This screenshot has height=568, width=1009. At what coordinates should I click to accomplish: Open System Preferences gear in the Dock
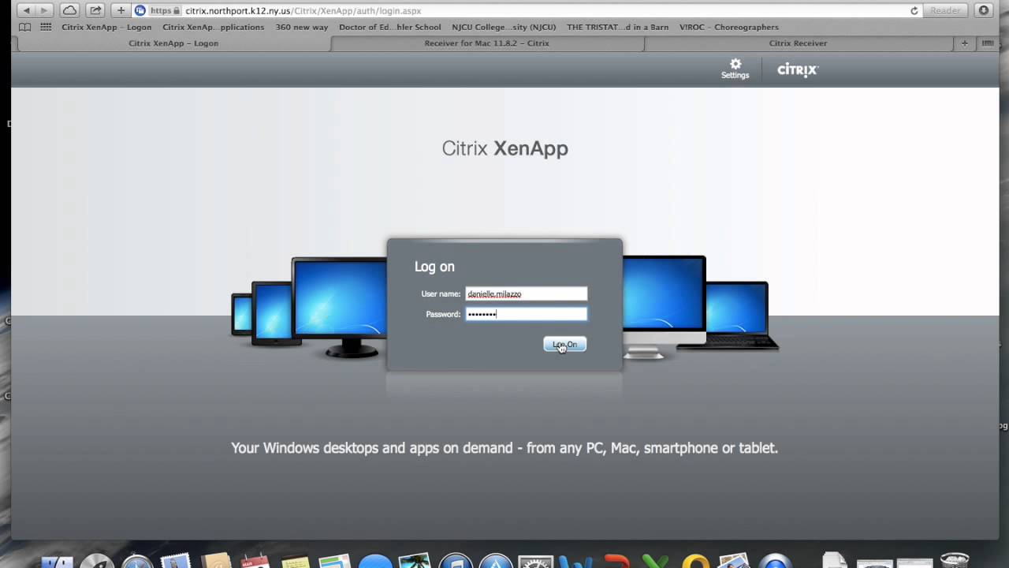[536, 561]
